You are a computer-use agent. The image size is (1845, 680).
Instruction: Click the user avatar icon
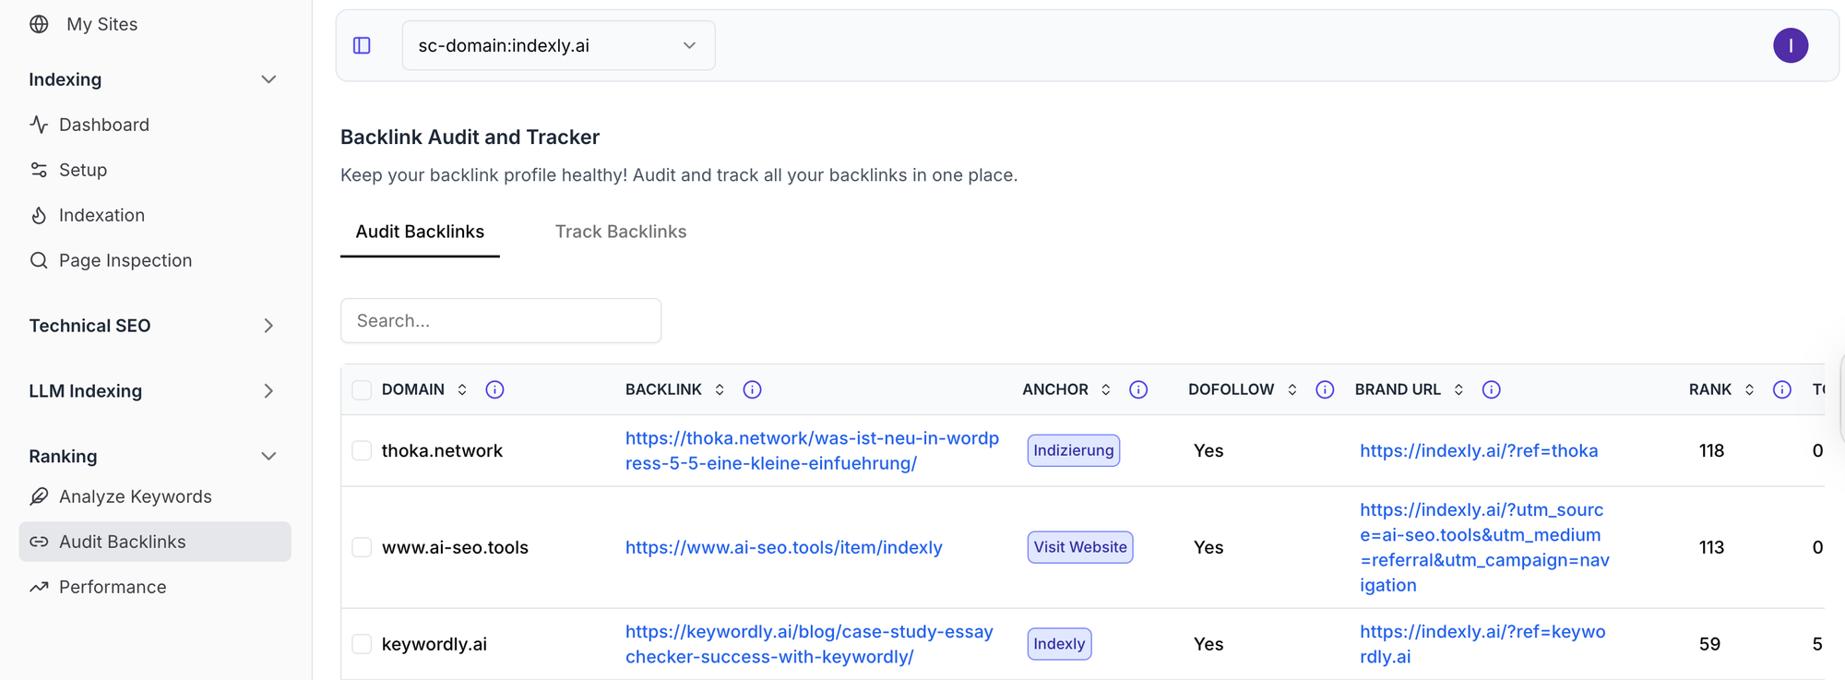[1790, 45]
